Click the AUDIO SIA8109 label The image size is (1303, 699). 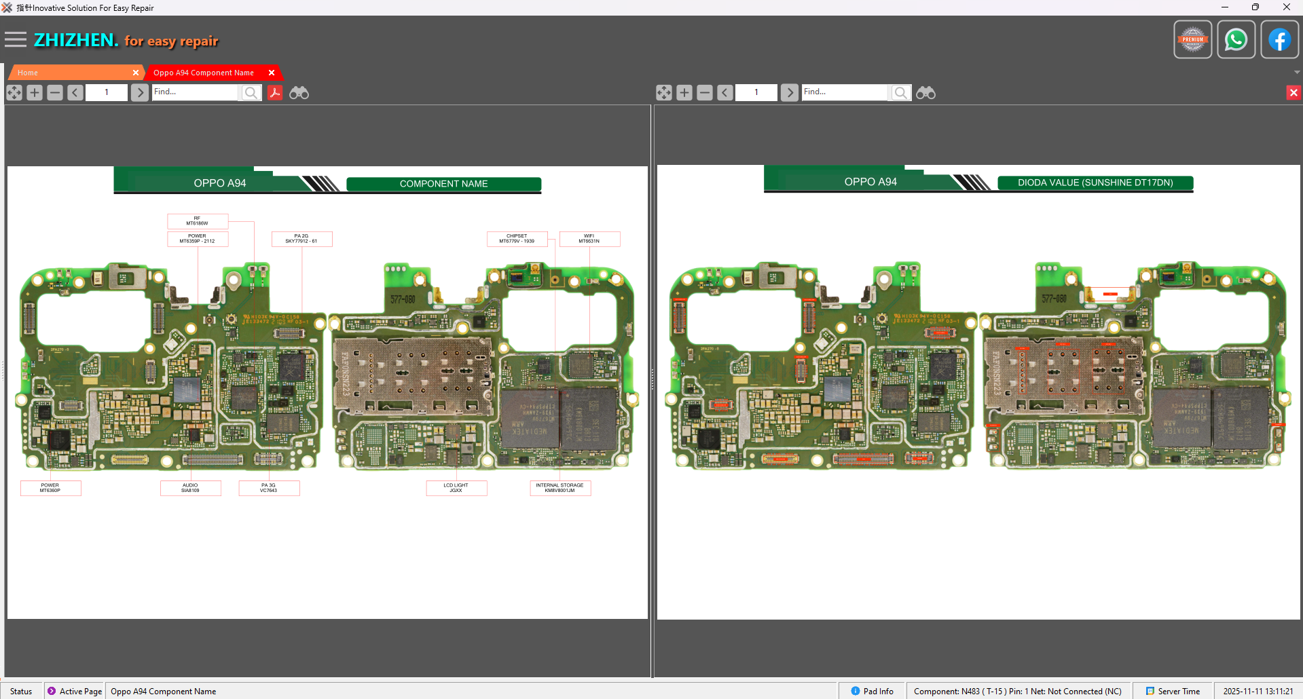[x=190, y=488]
